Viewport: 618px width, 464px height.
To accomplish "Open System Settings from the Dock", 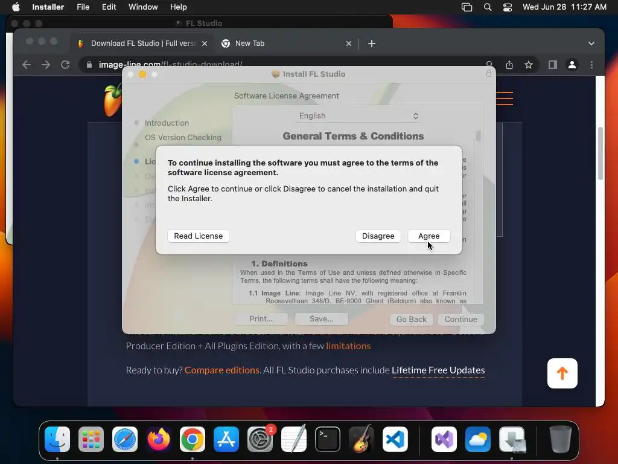I will (x=260, y=439).
